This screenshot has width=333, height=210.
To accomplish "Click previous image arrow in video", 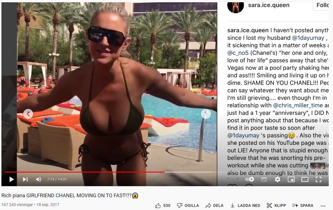I will (x=28, y=114).
